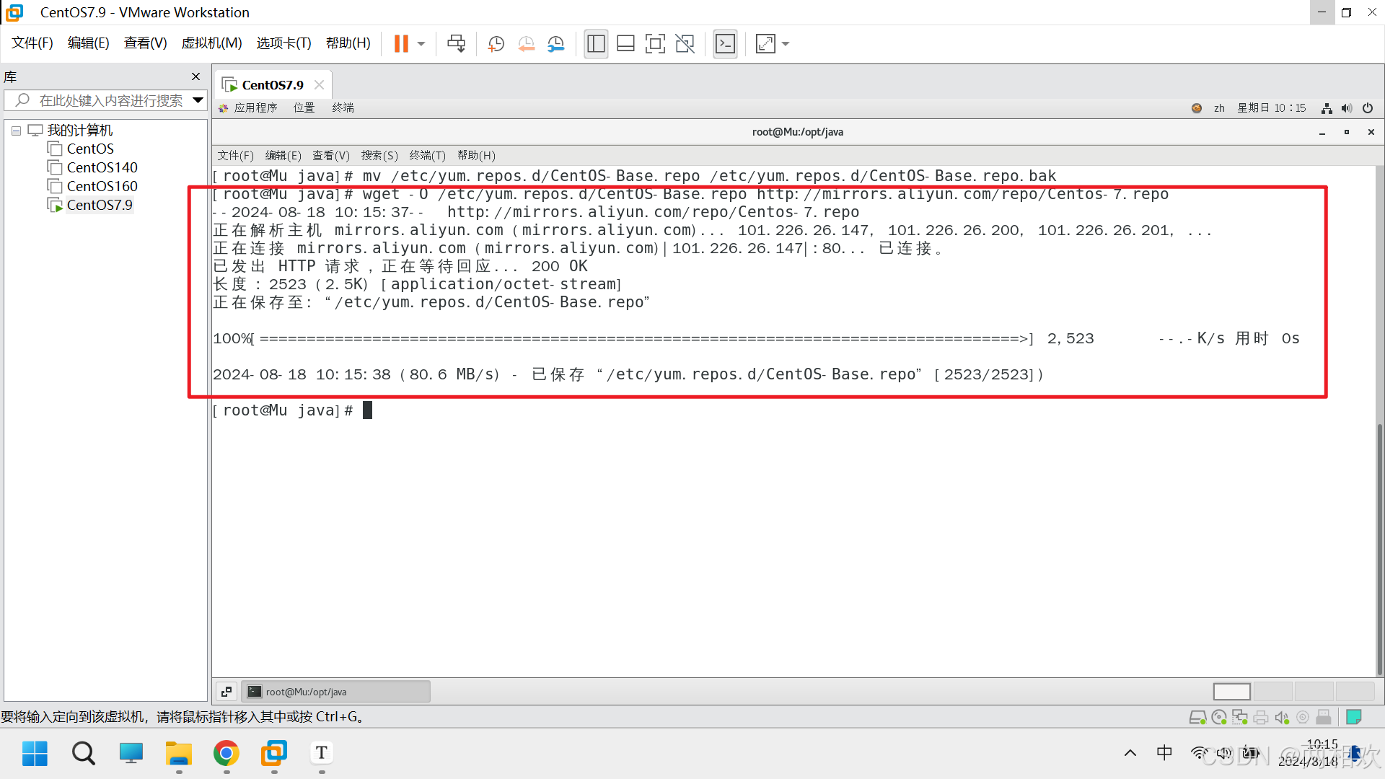Click 应用程序 in the GNOME panel
Viewport: 1385px width, 779px height.
coord(255,107)
